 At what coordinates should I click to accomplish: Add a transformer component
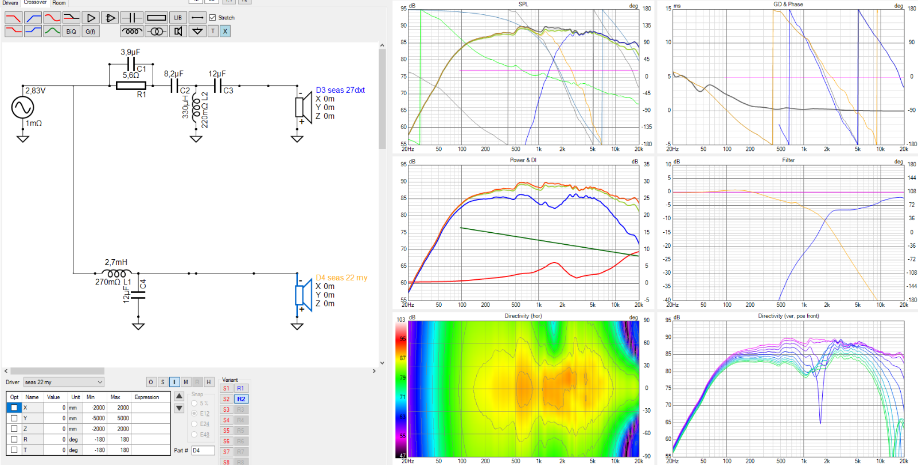(x=156, y=31)
